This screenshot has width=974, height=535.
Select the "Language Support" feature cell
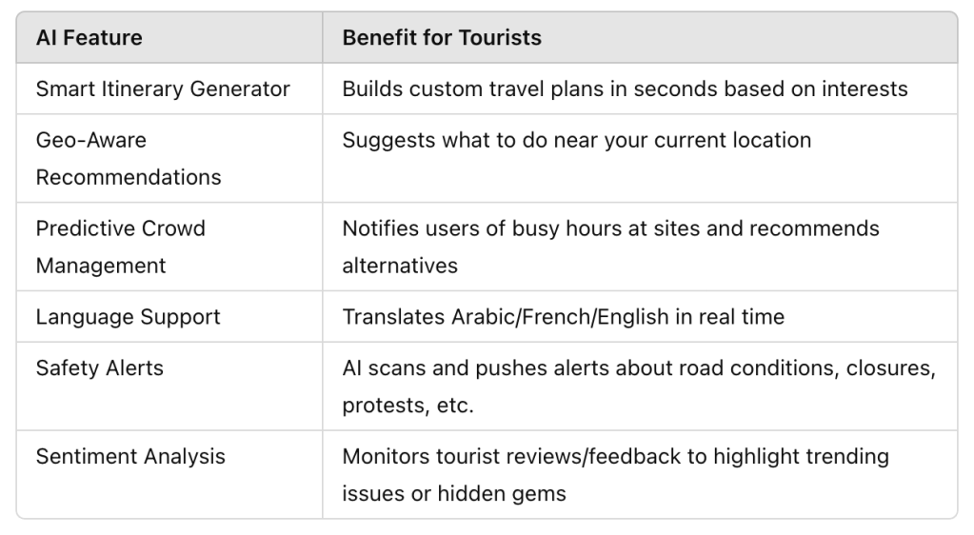129,317
